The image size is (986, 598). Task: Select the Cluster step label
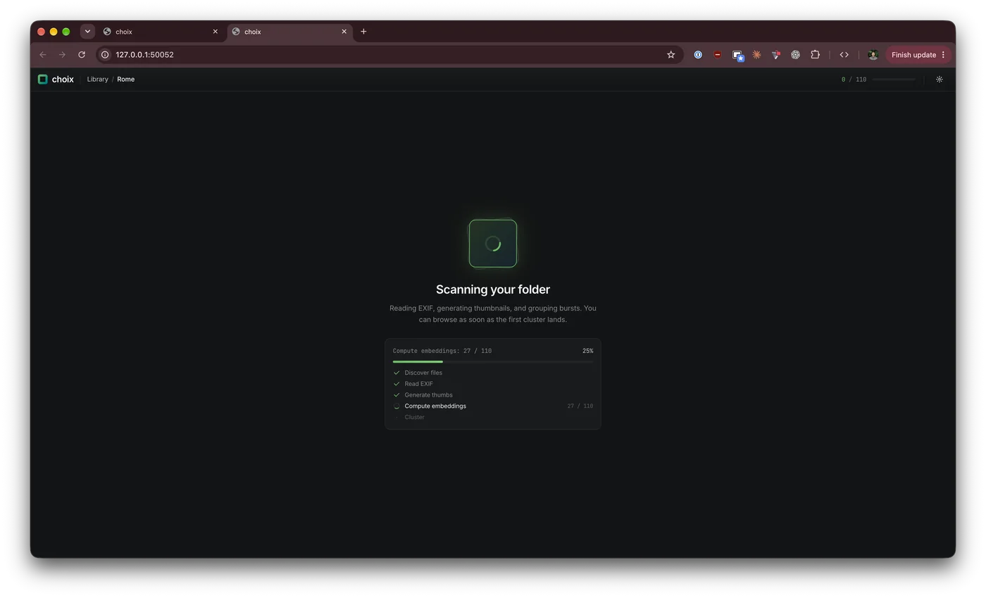tap(414, 417)
